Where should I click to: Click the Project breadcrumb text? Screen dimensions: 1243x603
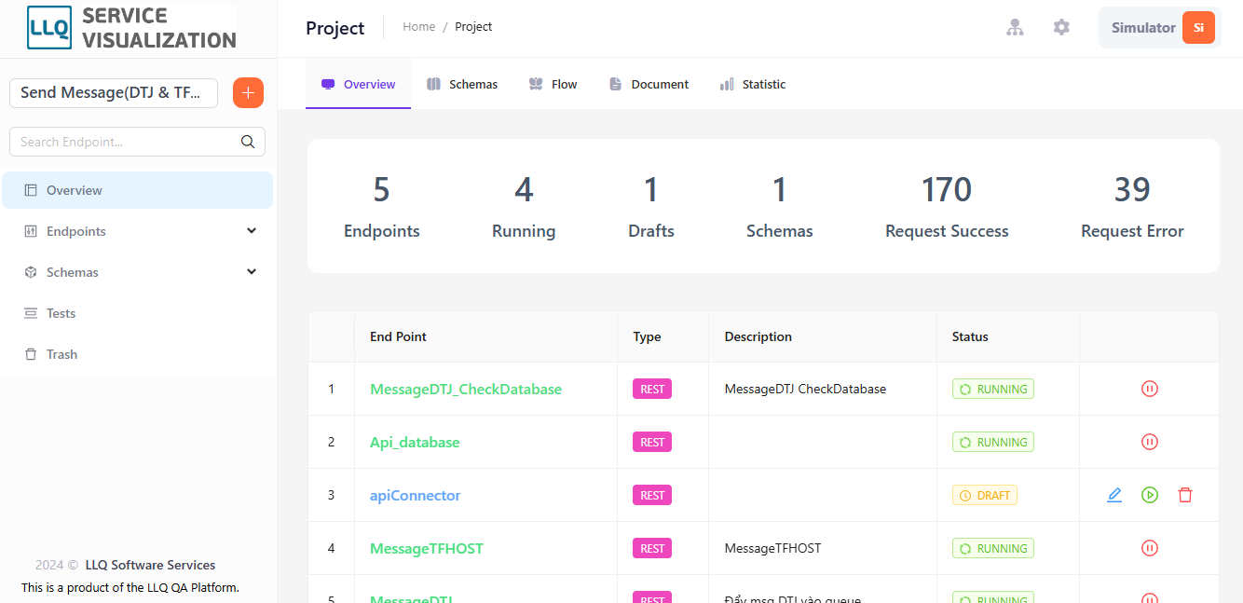pos(473,27)
